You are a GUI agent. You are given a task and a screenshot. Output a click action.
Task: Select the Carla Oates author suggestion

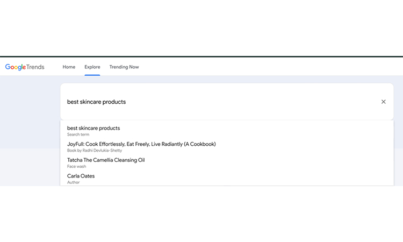tap(227, 179)
